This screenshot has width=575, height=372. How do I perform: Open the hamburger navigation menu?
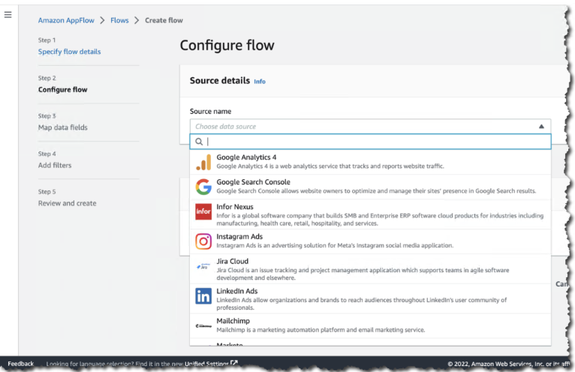tap(8, 15)
